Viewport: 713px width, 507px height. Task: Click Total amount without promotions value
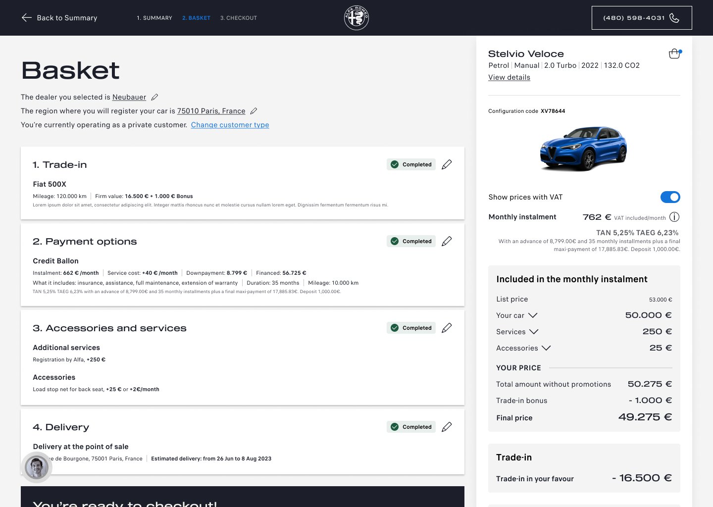pyautogui.click(x=650, y=384)
